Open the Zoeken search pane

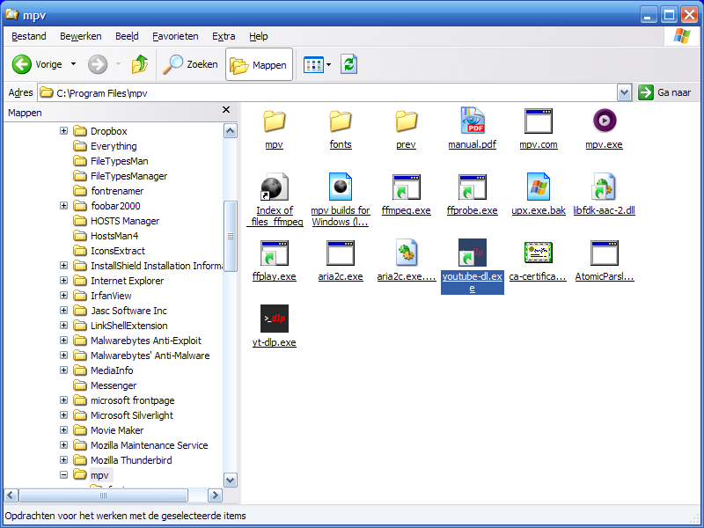[x=190, y=64]
